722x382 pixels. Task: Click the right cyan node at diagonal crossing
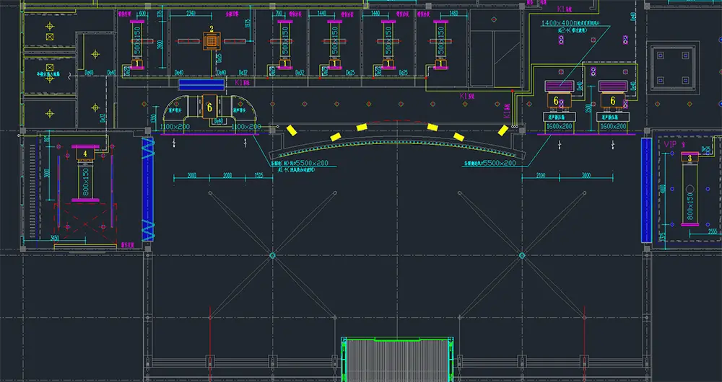click(522, 255)
